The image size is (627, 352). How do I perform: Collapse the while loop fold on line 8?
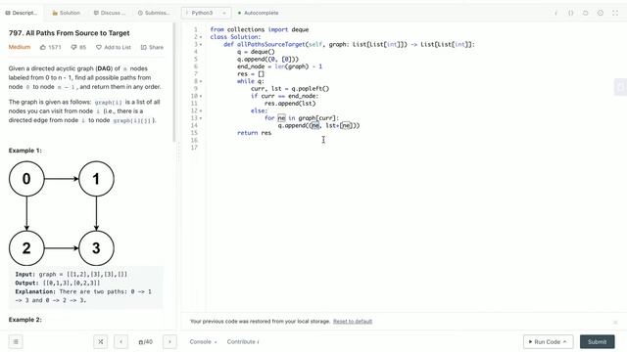coord(201,81)
